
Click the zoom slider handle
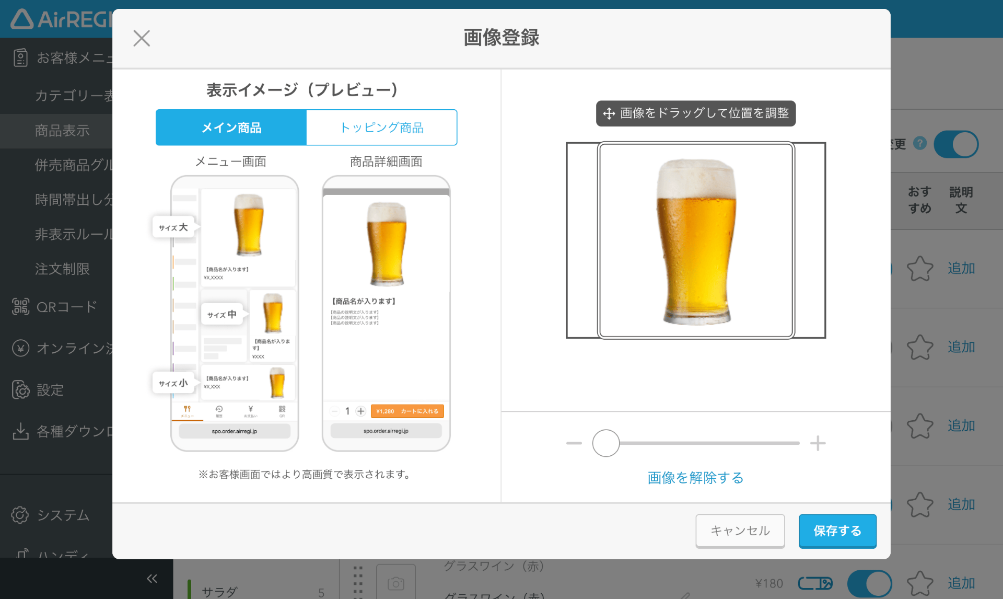(606, 443)
